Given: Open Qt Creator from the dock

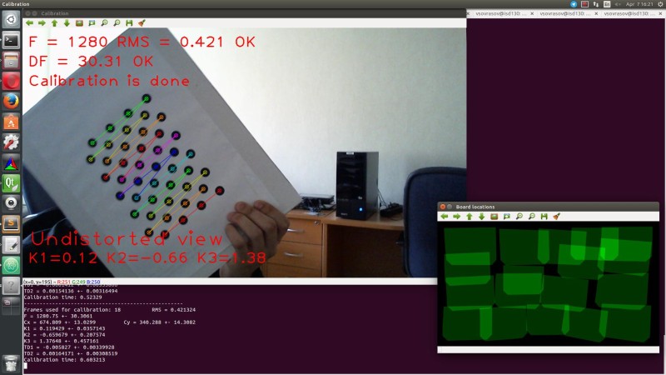Looking at the screenshot, I should pos(11,182).
